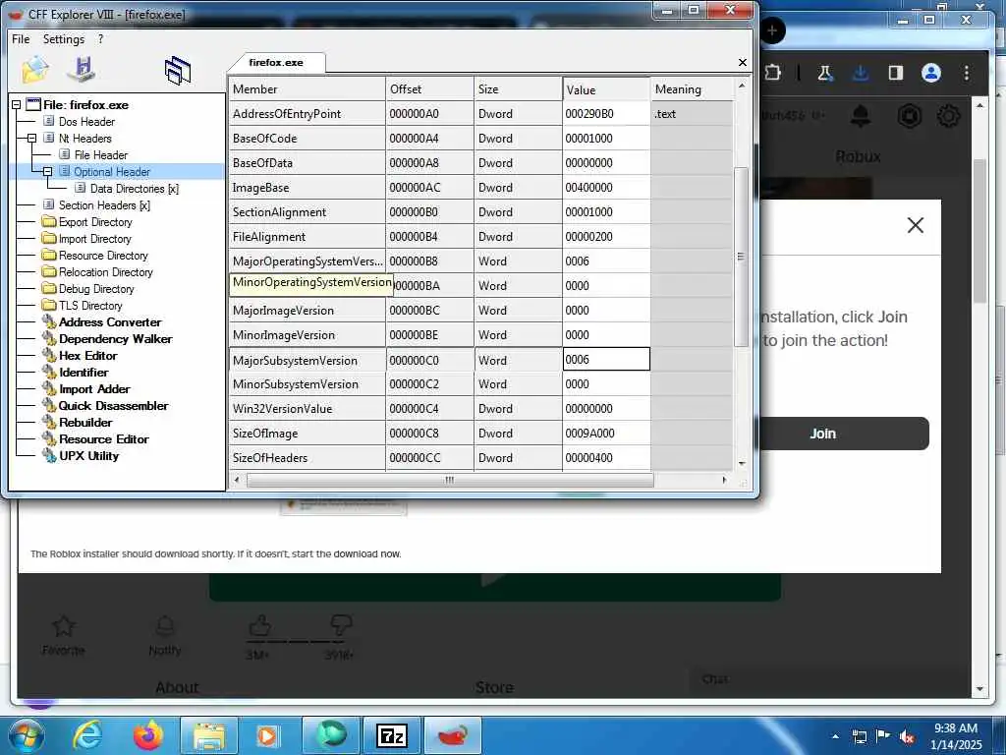Open file icon in CFF Explorer toolbar

(x=35, y=70)
